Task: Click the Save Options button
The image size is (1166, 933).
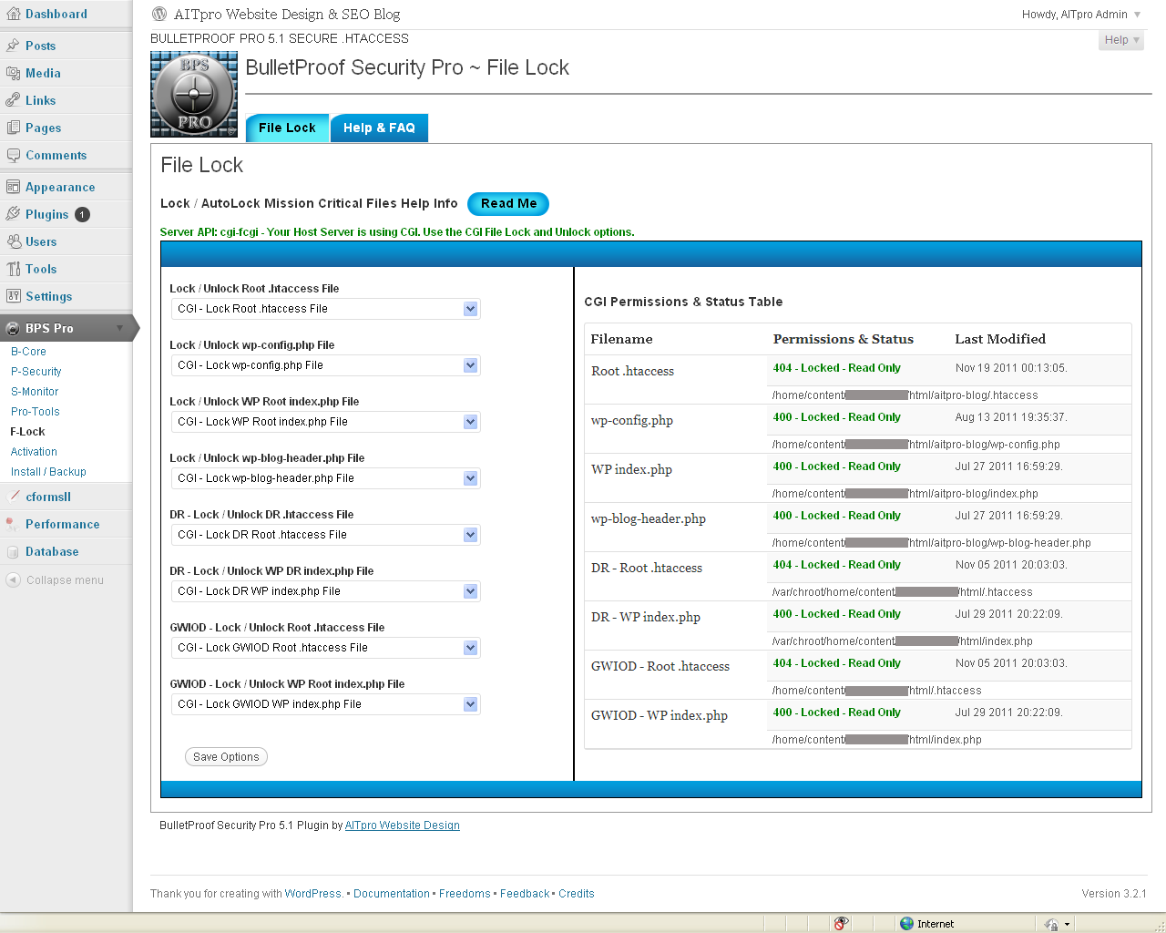Action: [226, 757]
